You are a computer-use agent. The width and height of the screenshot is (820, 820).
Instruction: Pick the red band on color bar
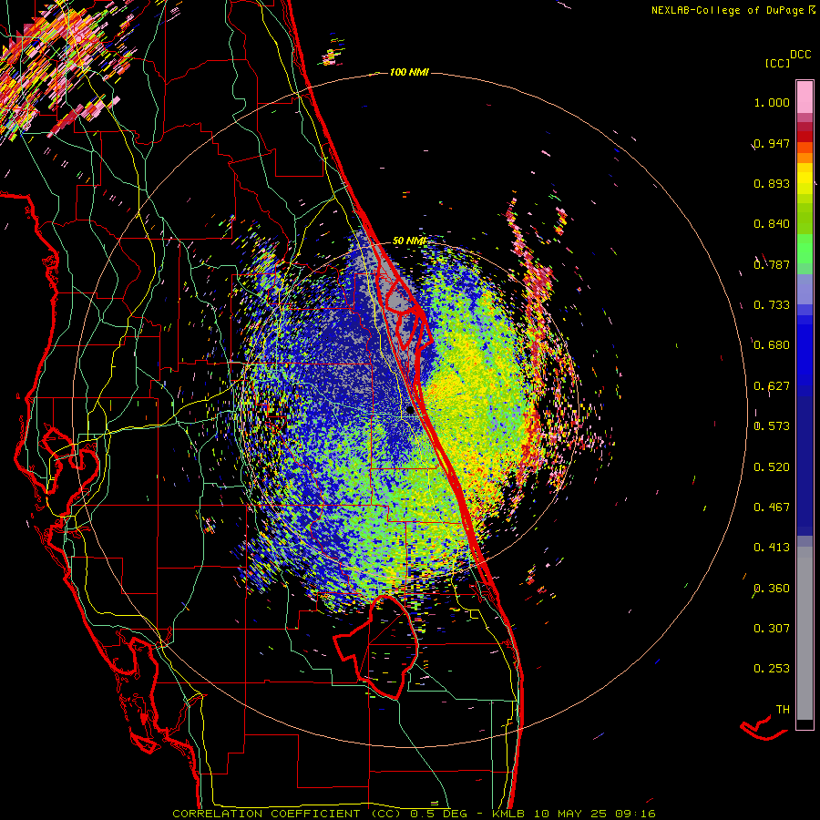(x=805, y=137)
